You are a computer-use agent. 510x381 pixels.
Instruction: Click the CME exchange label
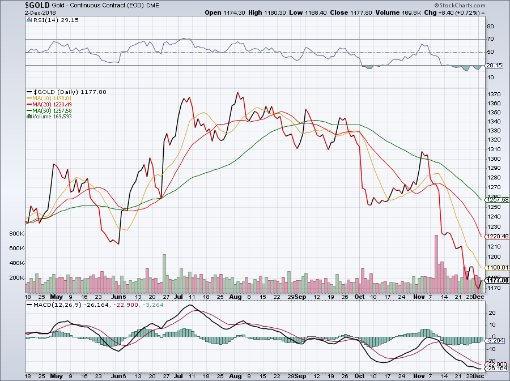pyautogui.click(x=152, y=6)
